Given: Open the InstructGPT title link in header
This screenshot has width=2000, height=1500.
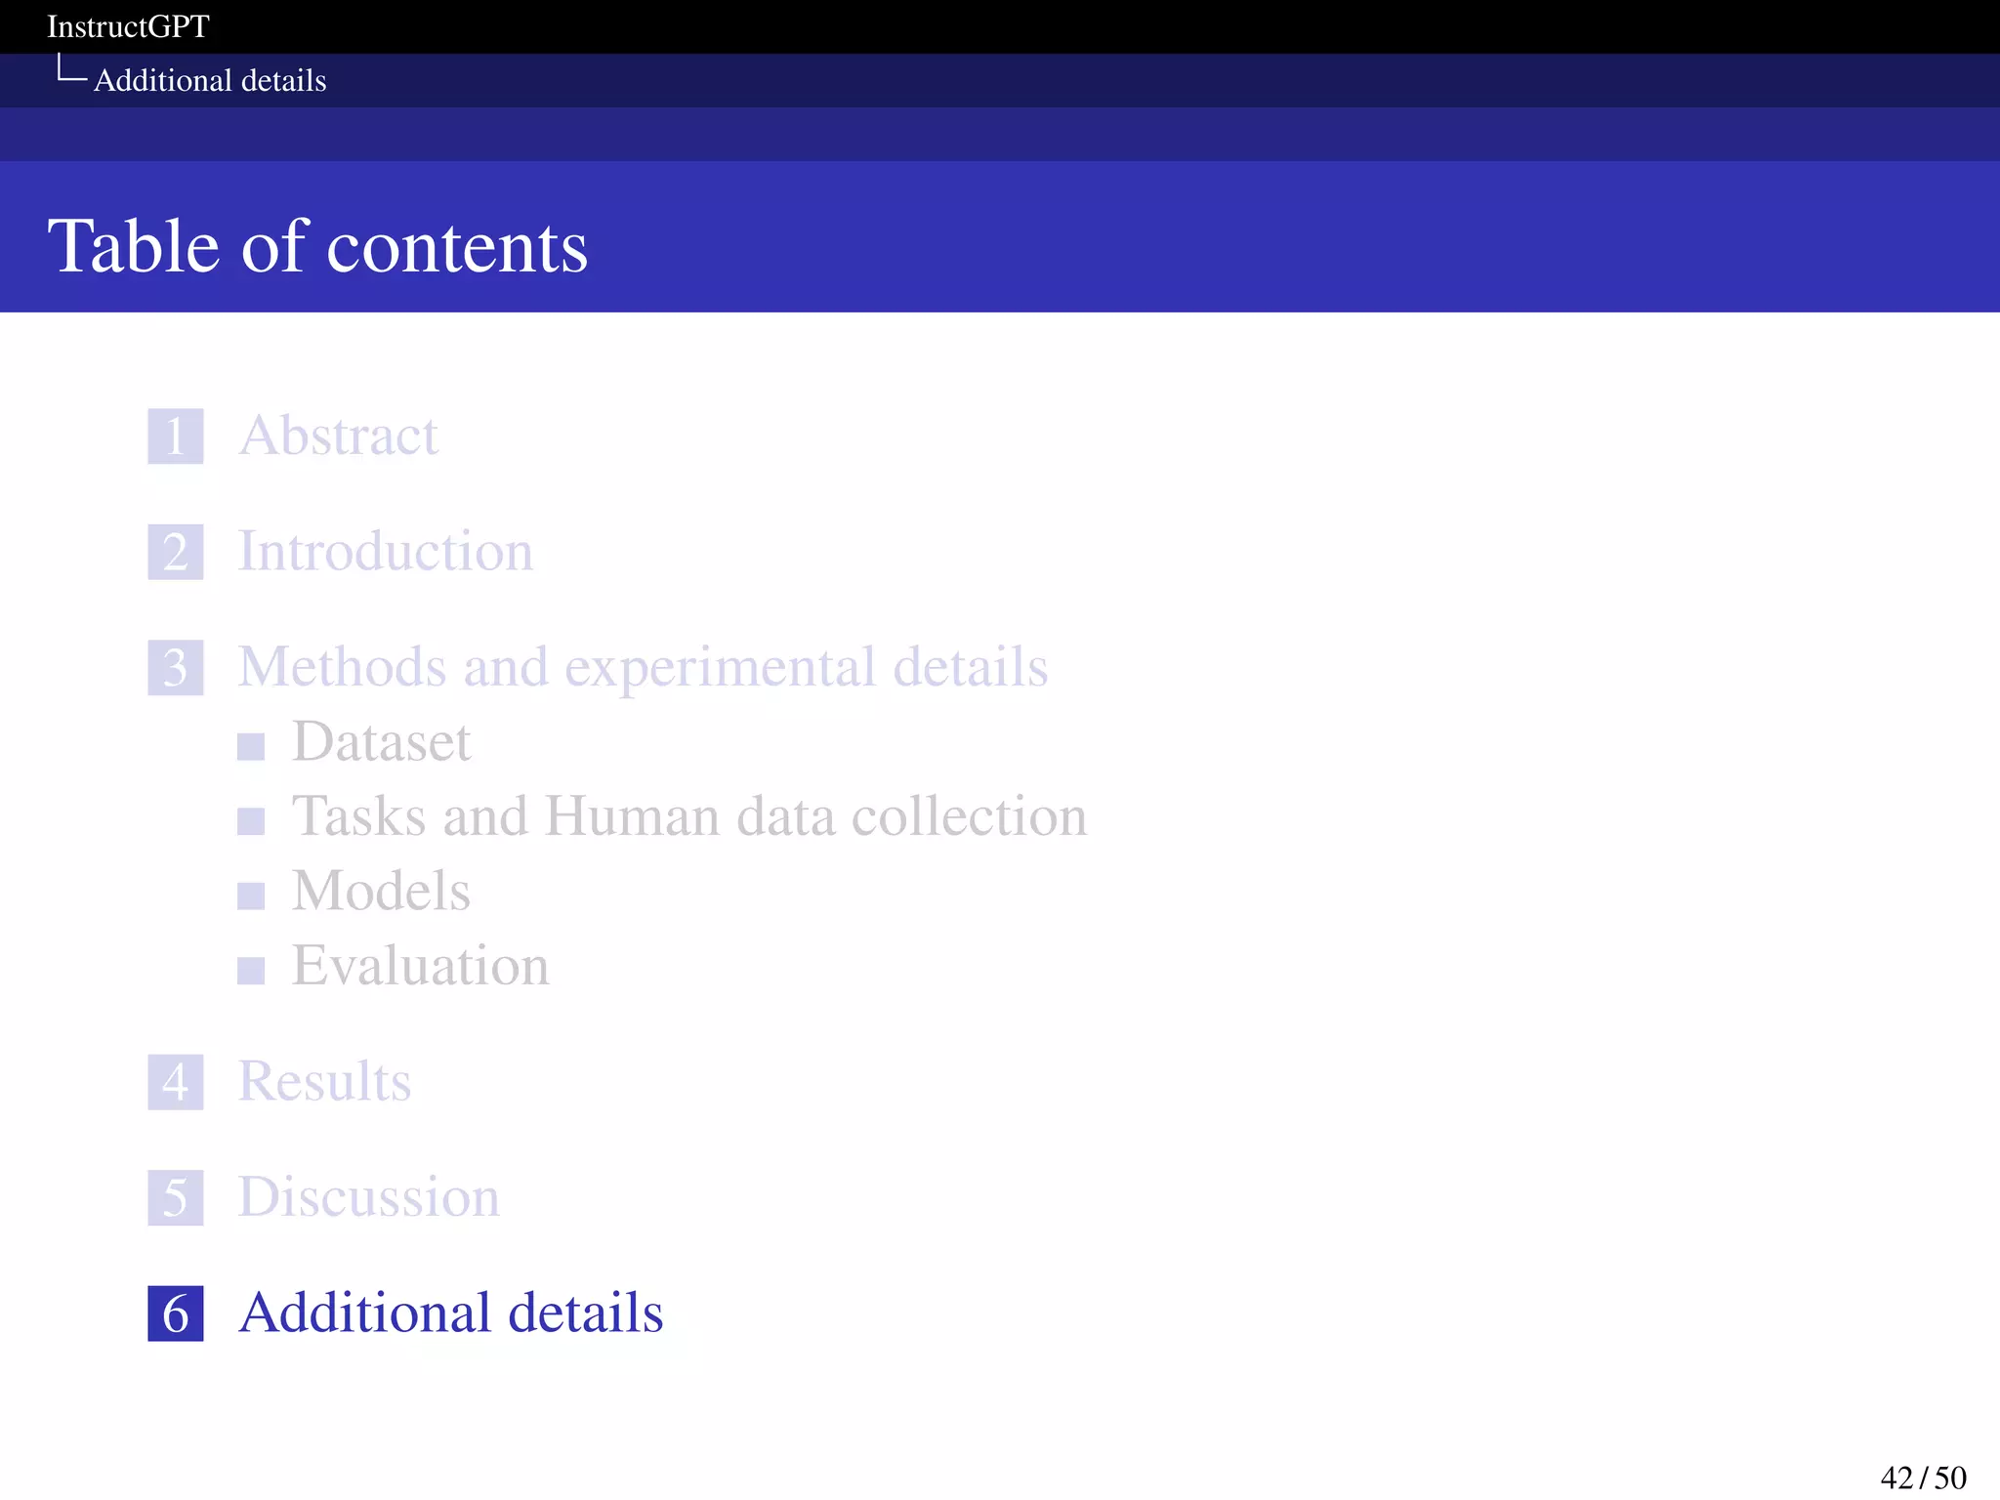Looking at the screenshot, I should pyautogui.click(x=128, y=26).
